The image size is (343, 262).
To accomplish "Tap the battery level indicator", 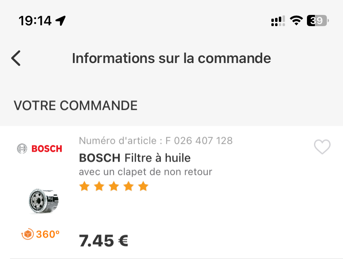I will click(318, 20).
